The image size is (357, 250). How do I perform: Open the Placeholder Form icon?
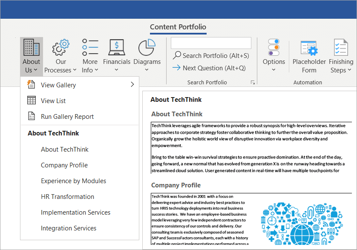coord(309,48)
